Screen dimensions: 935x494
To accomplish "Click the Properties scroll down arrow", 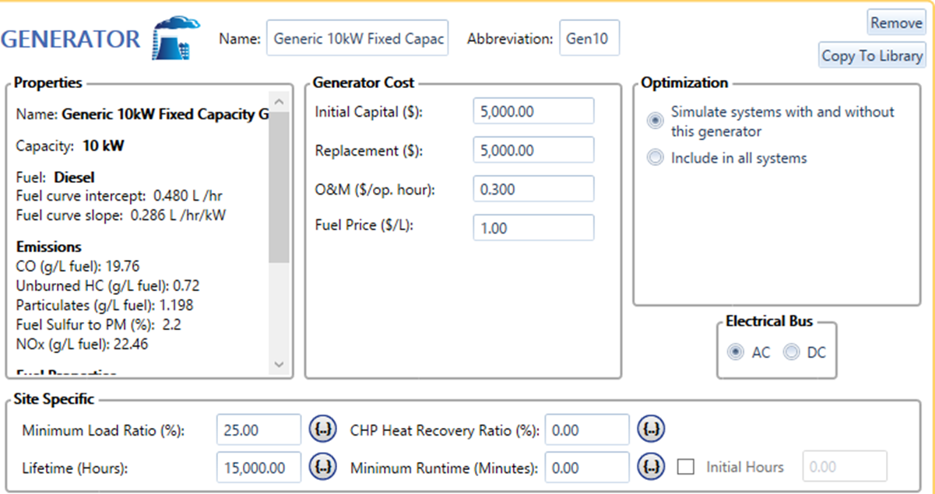I will tap(279, 364).
